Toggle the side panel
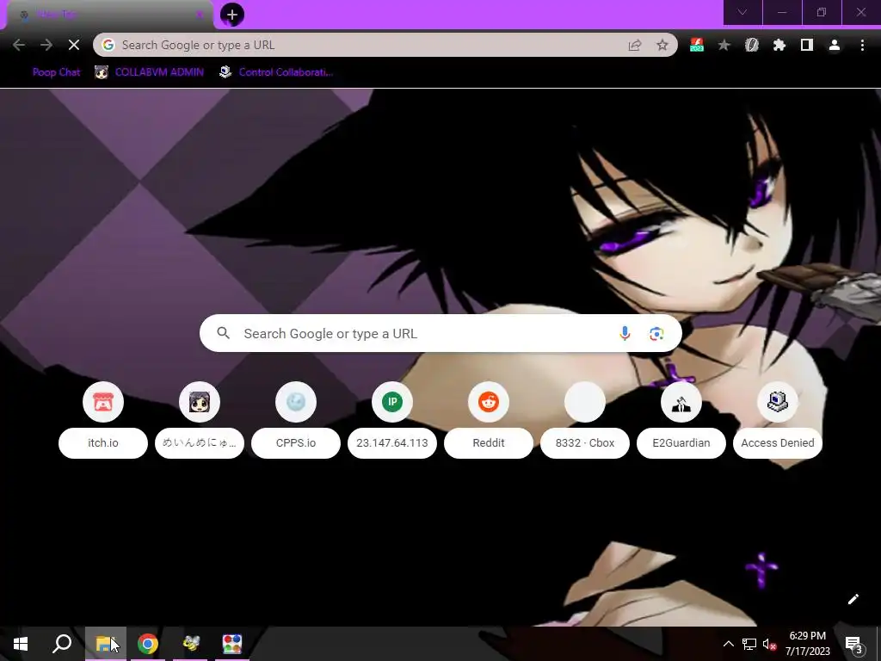The width and height of the screenshot is (881, 661). point(807,45)
